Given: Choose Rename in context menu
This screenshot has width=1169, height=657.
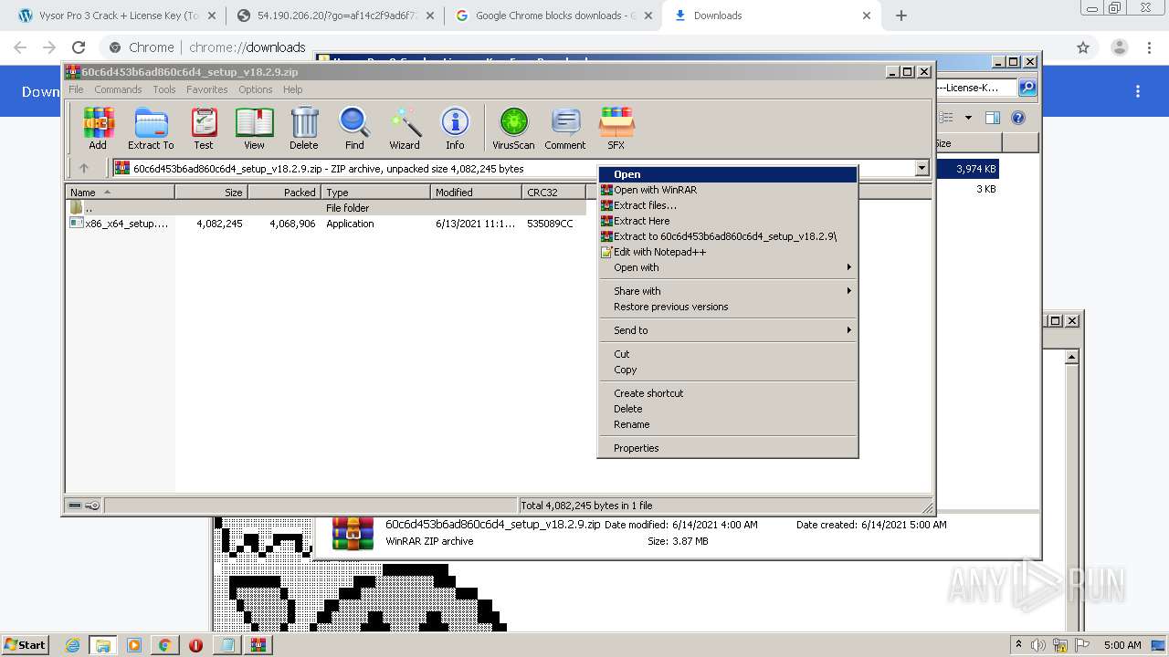Looking at the screenshot, I should 728,424.
